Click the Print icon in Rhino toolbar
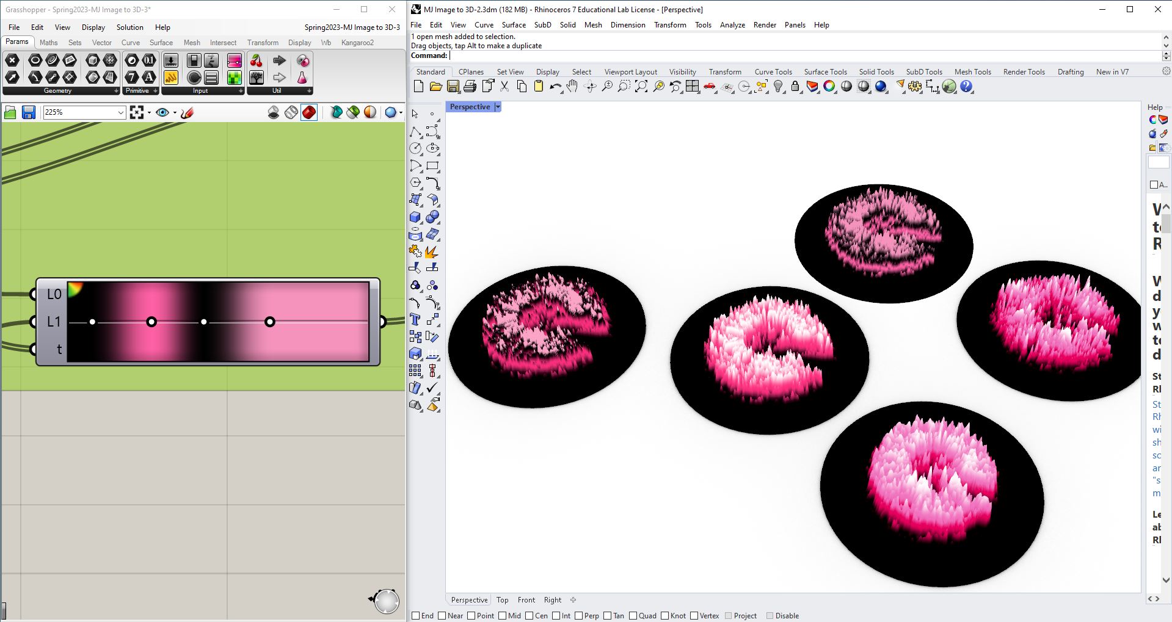The height and width of the screenshot is (622, 1172). pyautogui.click(x=470, y=87)
